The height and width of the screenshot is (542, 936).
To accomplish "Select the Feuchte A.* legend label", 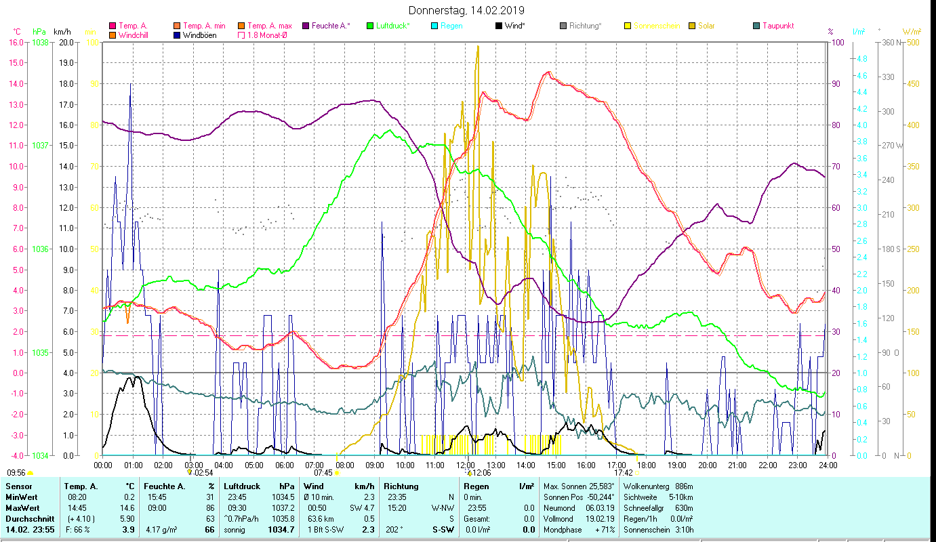I will click(331, 26).
